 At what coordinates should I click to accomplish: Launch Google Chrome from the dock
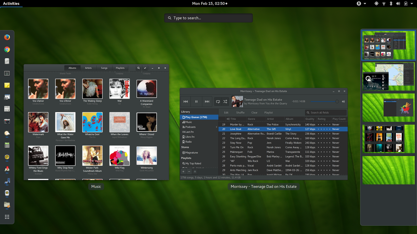(x=7, y=49)
